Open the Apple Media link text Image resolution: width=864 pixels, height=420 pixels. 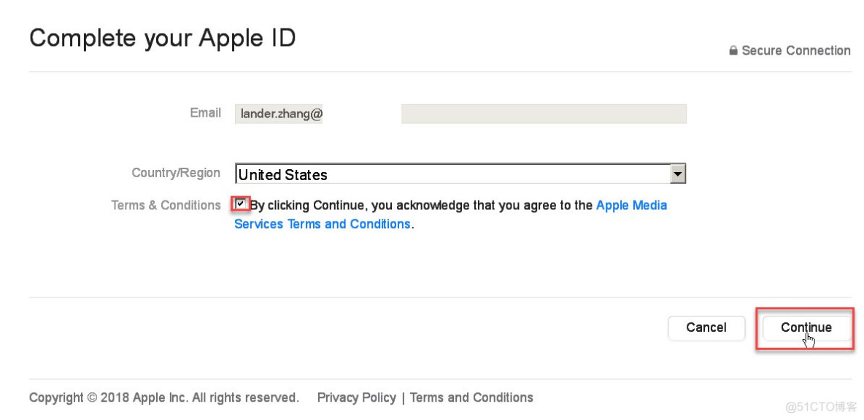[631, 206]
